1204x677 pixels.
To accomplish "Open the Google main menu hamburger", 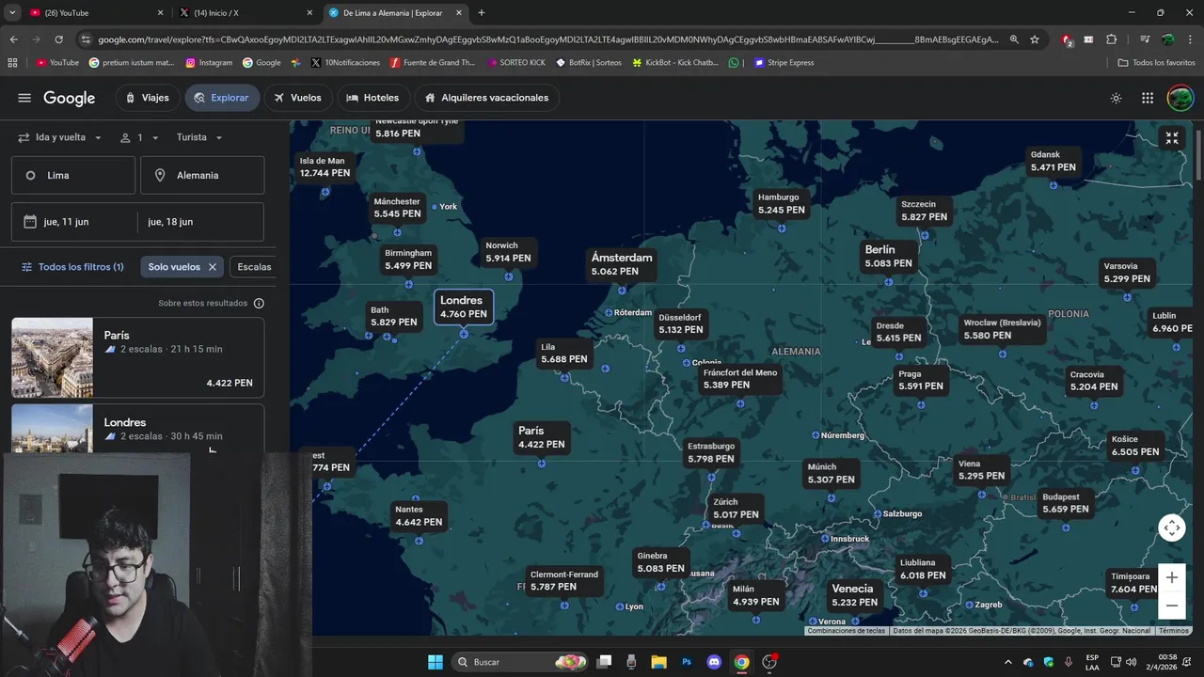I will coord(24,98).
